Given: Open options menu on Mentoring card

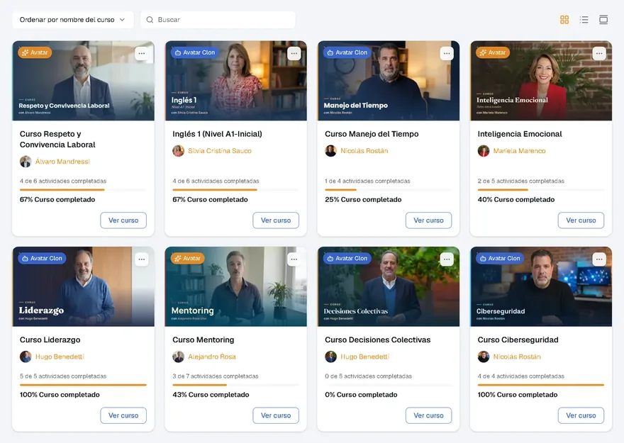Looking at the screenshot, I should click(294, 259).
